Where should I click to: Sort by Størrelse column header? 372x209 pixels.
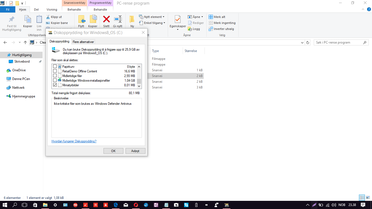point(194,51)
